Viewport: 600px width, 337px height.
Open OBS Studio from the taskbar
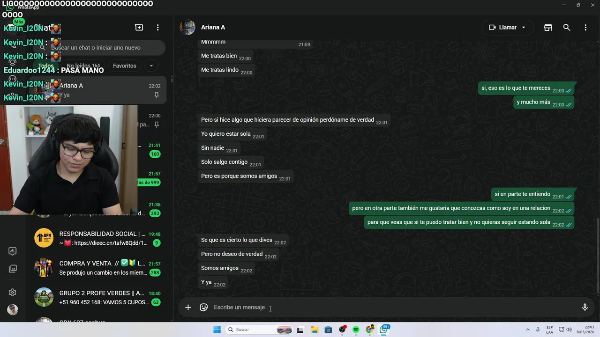[342, 330]
